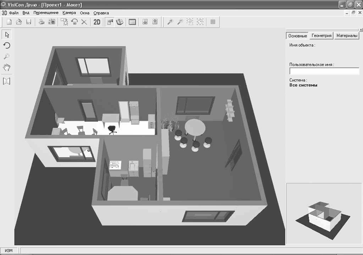The image size is (363, 255).
Task: Select the rotate view tool
Action: point(7,46)
